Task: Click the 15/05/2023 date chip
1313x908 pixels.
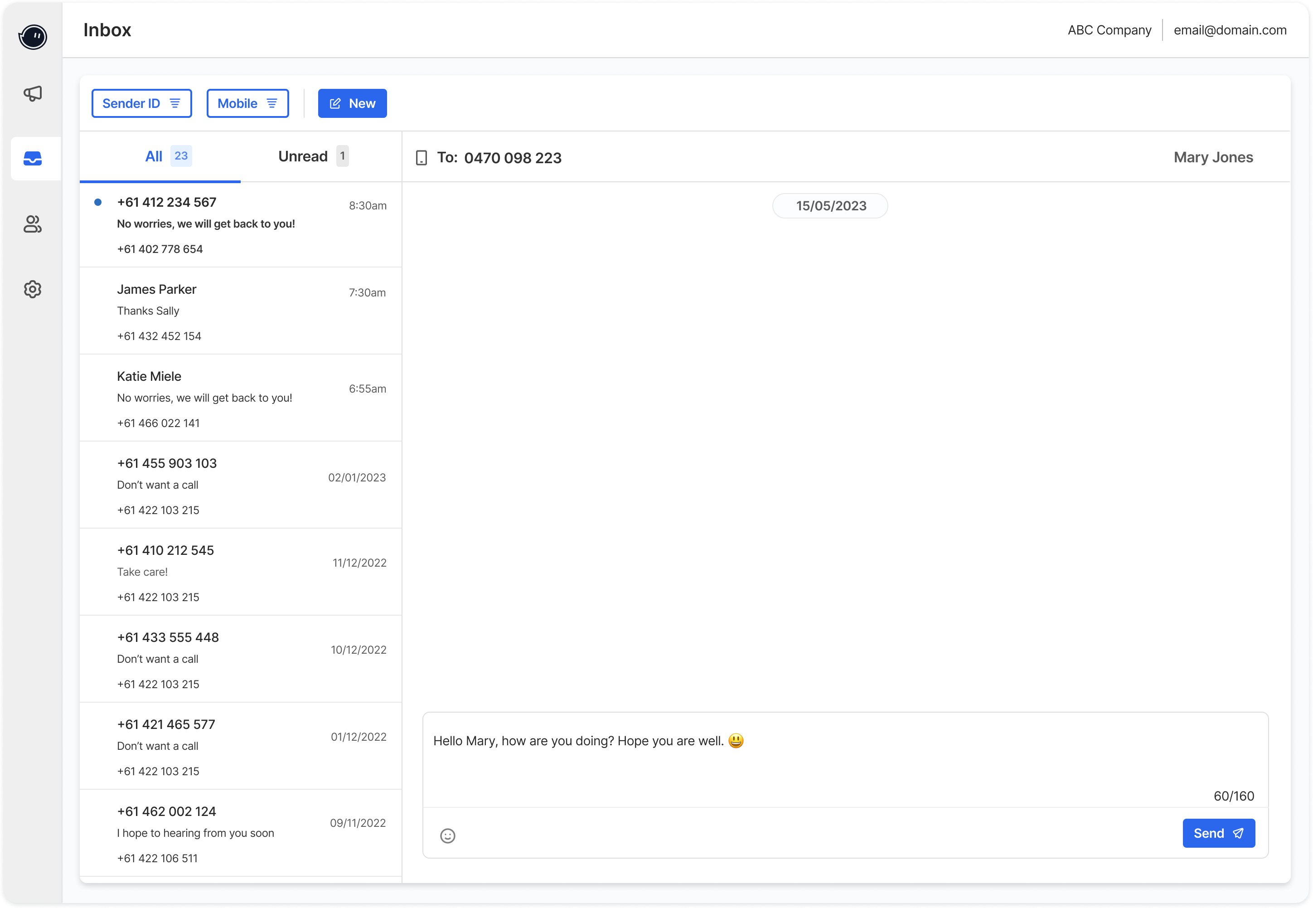Action: [830, 205]
